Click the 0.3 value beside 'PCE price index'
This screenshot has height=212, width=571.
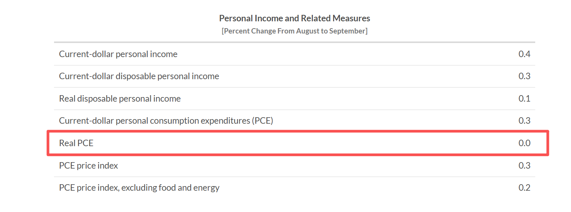pyautogui.click(x=524, y=166)
